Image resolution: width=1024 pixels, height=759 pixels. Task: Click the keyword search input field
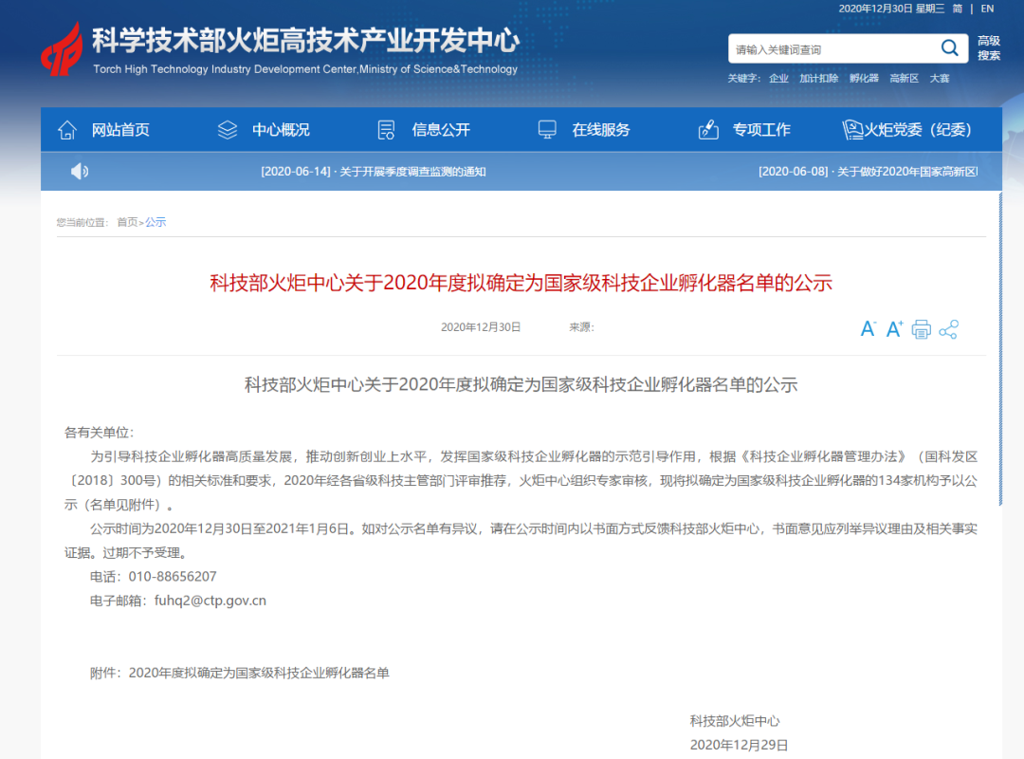tap(833, 49)
